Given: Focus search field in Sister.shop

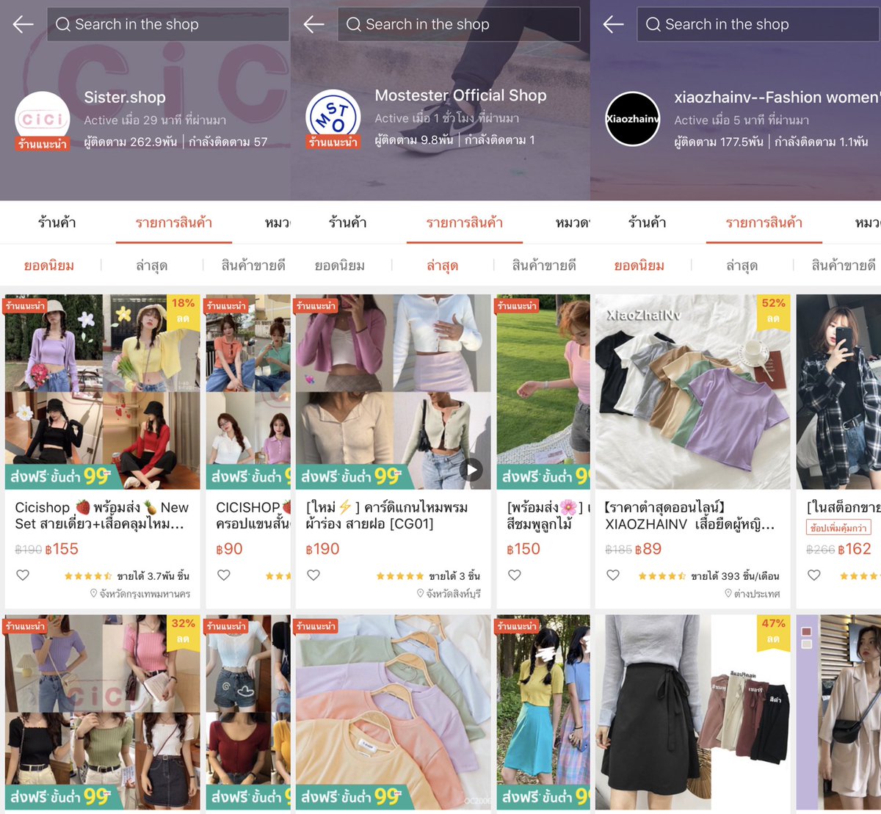Looking at the screenshot, I should (x=168, y=24).
